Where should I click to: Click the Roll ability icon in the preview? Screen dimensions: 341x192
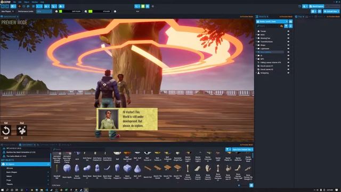[x=6, y=130]
